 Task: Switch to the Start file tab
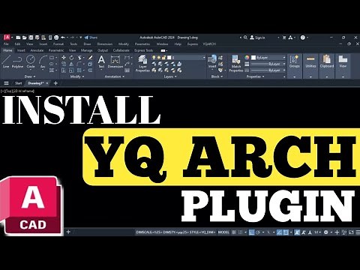coord(19,83)
